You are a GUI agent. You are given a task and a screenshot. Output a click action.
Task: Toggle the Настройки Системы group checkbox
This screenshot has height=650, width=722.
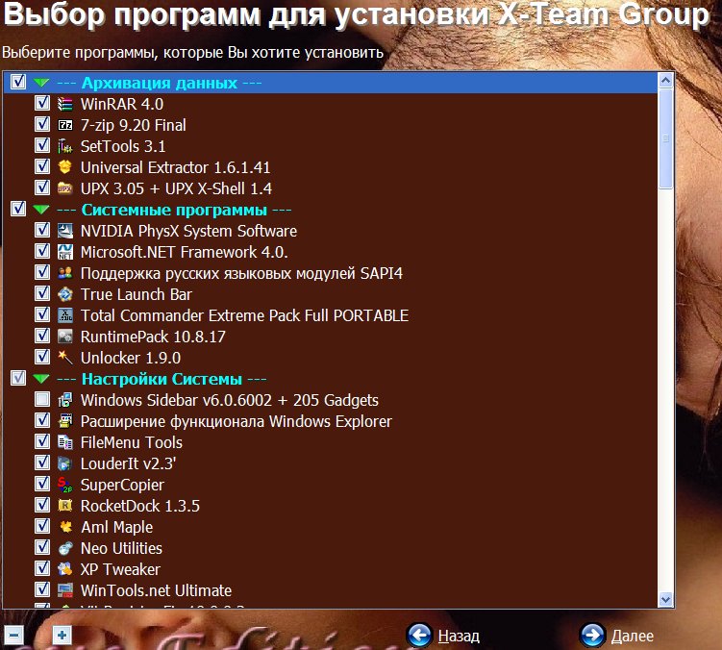tap(18, 378)
